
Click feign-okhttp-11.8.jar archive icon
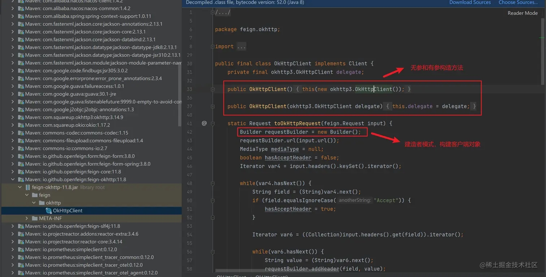pyautogui.click(x=28, y=187)
